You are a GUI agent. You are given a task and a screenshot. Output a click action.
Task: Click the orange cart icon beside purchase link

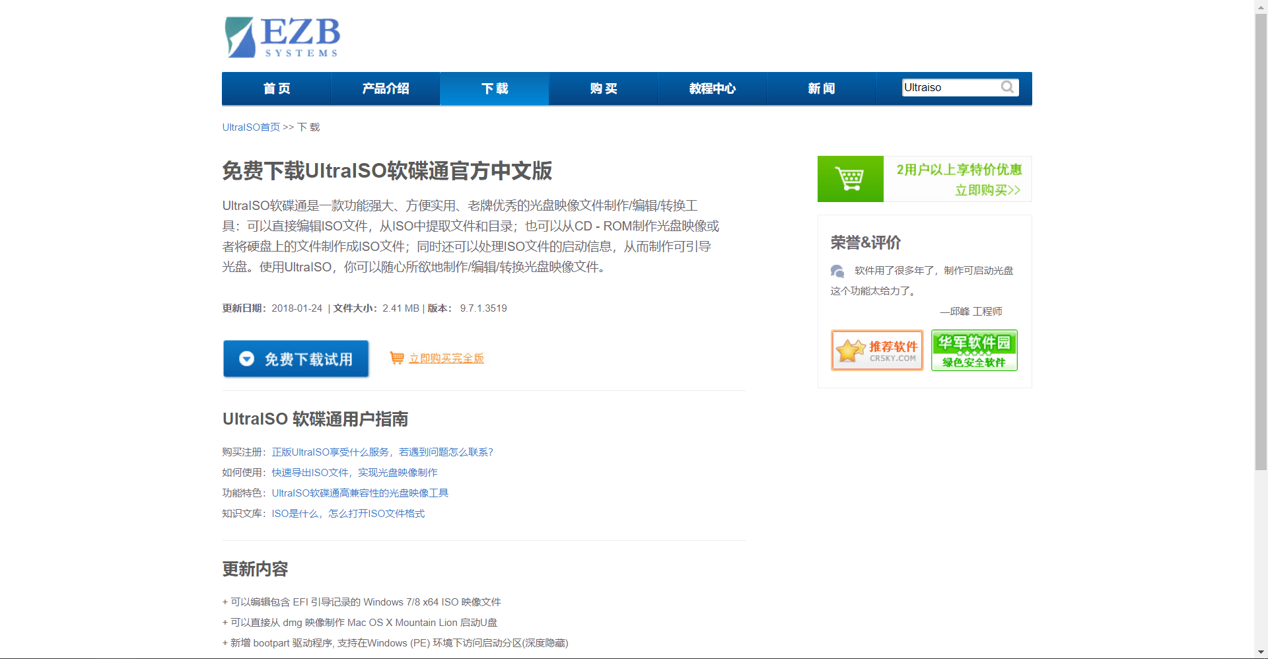(x=397, y=358)
